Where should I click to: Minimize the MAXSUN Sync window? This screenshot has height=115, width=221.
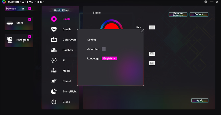click(211, 2)
